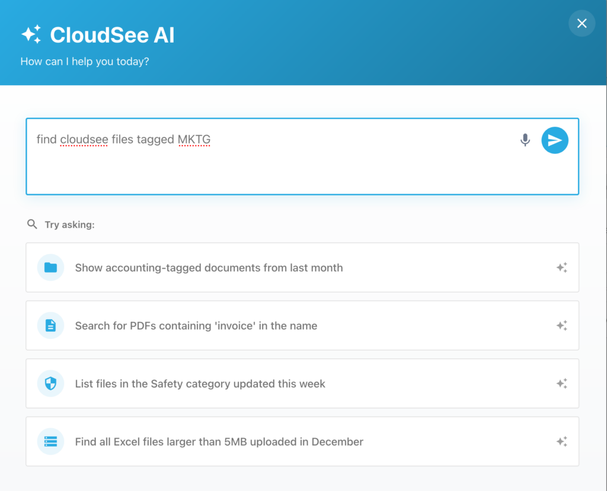Click the sparkle icon on the invoice PDFs row
This screenshot has width=607, height=491.
coord(562,325)
